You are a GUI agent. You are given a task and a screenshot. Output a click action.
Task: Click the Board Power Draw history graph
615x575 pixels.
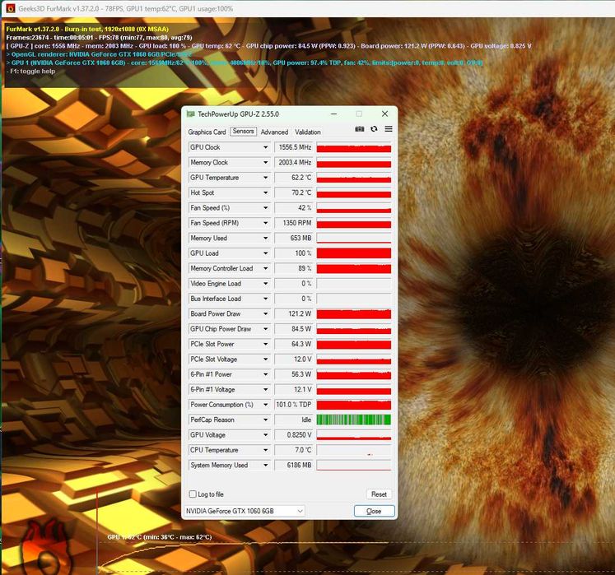(x=354, y=314)
